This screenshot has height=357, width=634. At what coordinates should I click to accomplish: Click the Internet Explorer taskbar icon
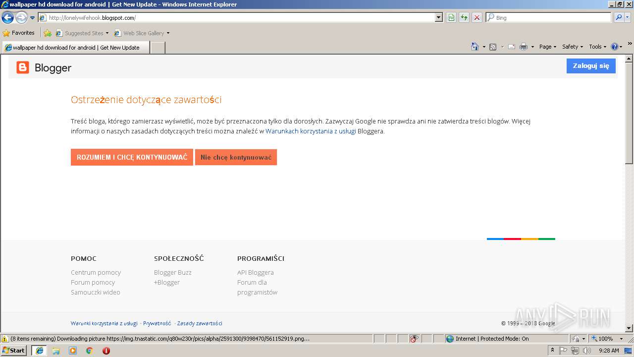pyautogui.click(x=39, y=351)
